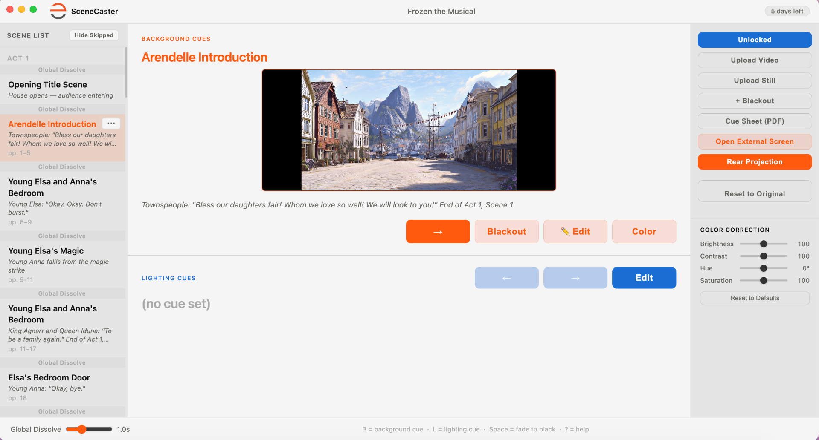Image resolution: width=819 pixels, height=440 pixels.
Task: Click the scene list scrollbar
Action: (126, 72)
